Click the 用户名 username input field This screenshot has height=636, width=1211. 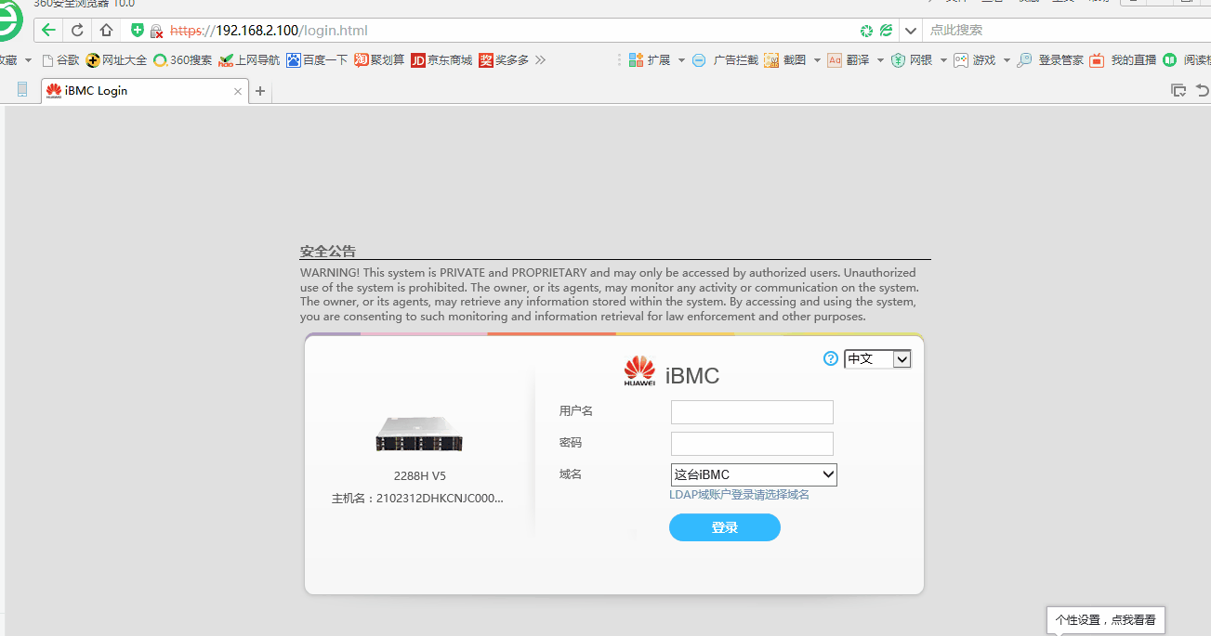(x=752, y=412)
